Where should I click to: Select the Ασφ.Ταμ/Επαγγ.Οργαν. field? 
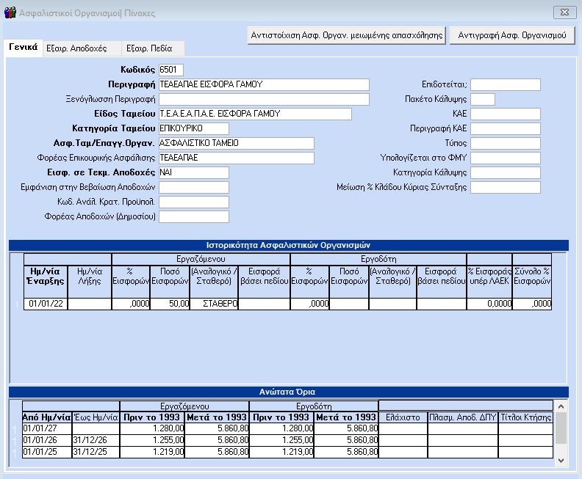pyautogui.click(x=236, y=143)
